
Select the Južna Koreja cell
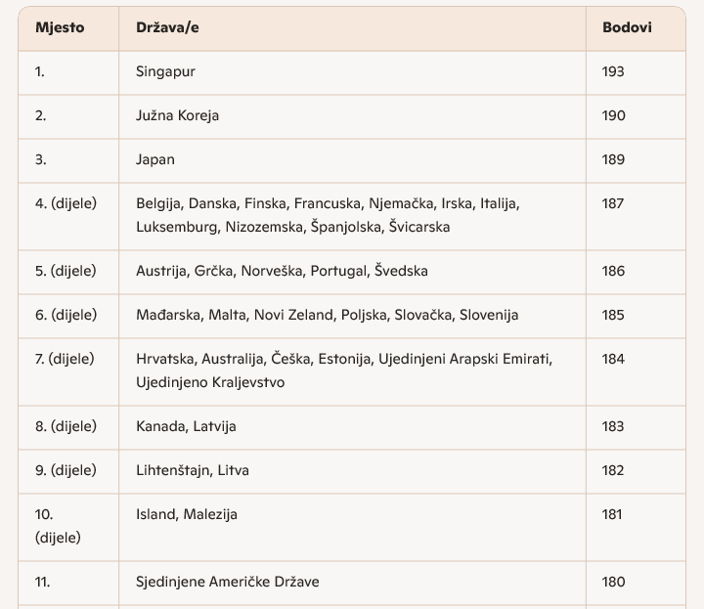pyautogui.click(x=177, y=115)
